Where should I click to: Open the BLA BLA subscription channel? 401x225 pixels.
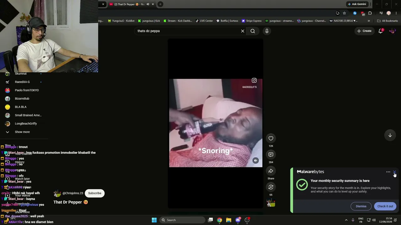tap(21, 107)
